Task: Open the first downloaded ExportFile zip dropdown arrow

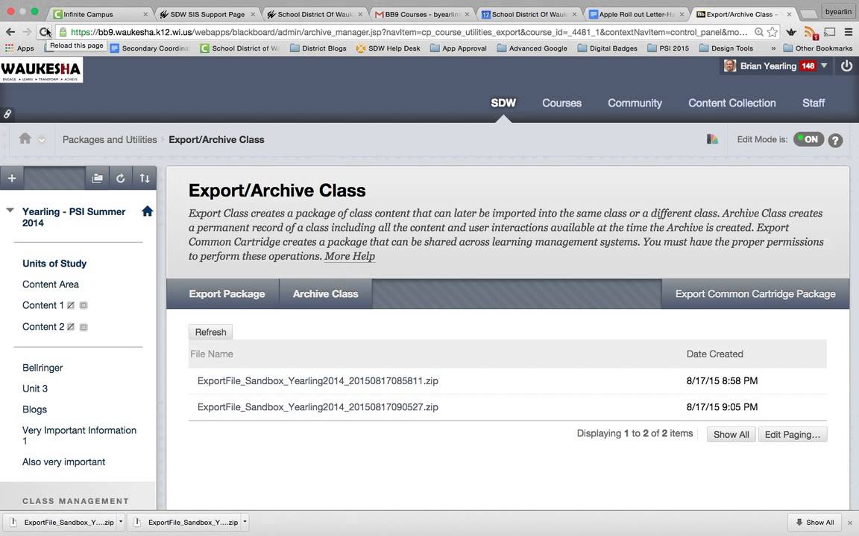Action: coord(121,522)
